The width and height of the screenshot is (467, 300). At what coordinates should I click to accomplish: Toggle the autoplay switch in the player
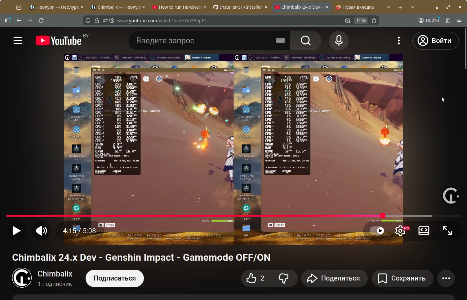377,231
